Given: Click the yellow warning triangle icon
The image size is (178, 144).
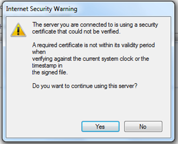Looking at the screenshot, I should pos(18,30).
